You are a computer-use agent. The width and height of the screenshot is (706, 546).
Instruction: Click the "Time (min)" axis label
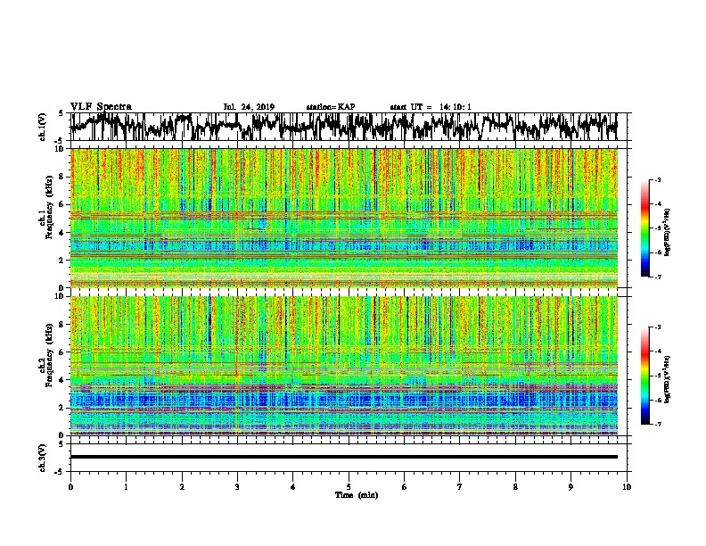click(357, 495)
